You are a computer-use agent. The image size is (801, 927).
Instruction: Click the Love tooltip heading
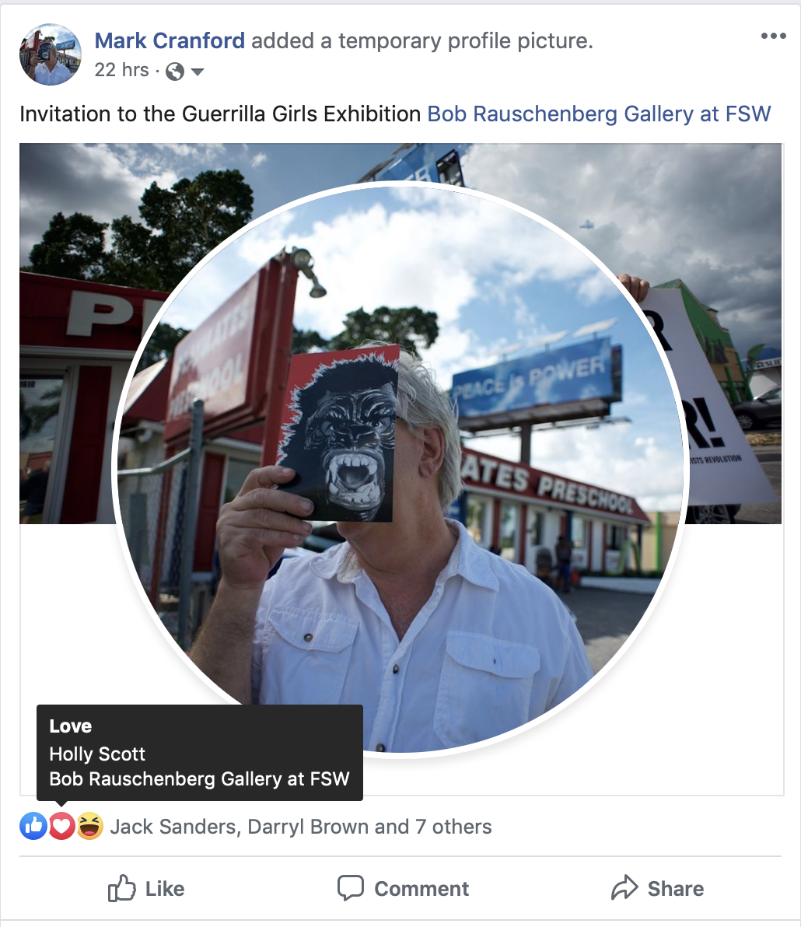coord(70,726)
